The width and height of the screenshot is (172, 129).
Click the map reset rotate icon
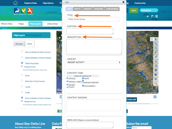[x=156, y=66]
